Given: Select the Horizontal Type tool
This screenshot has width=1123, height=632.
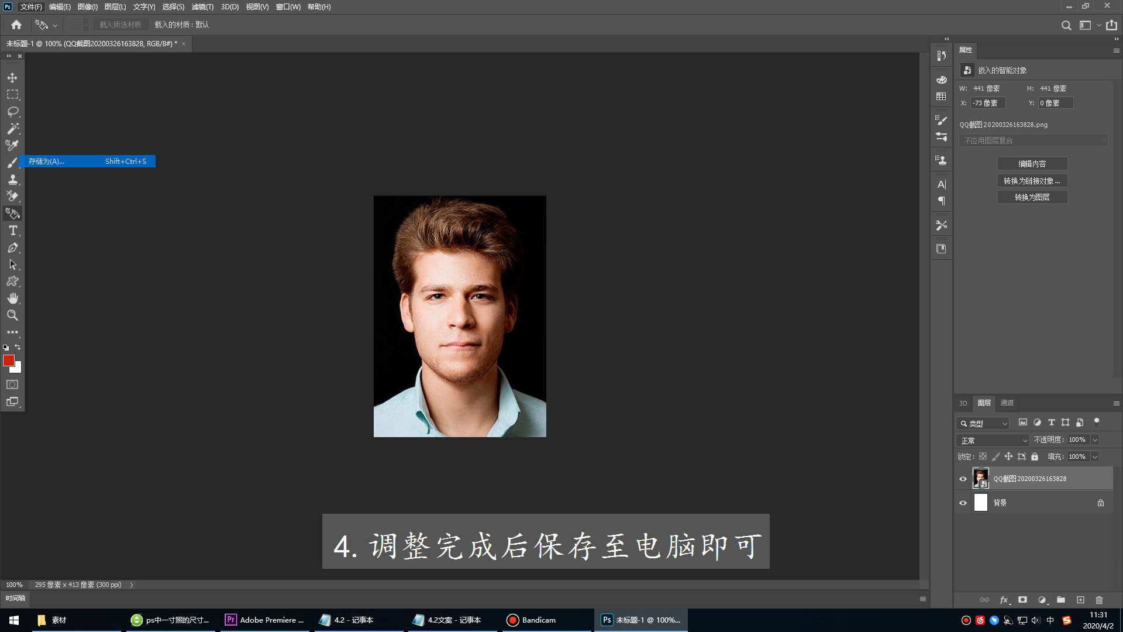Looking at the screenshot, I should pyautogui.click(x=12, y=231).
